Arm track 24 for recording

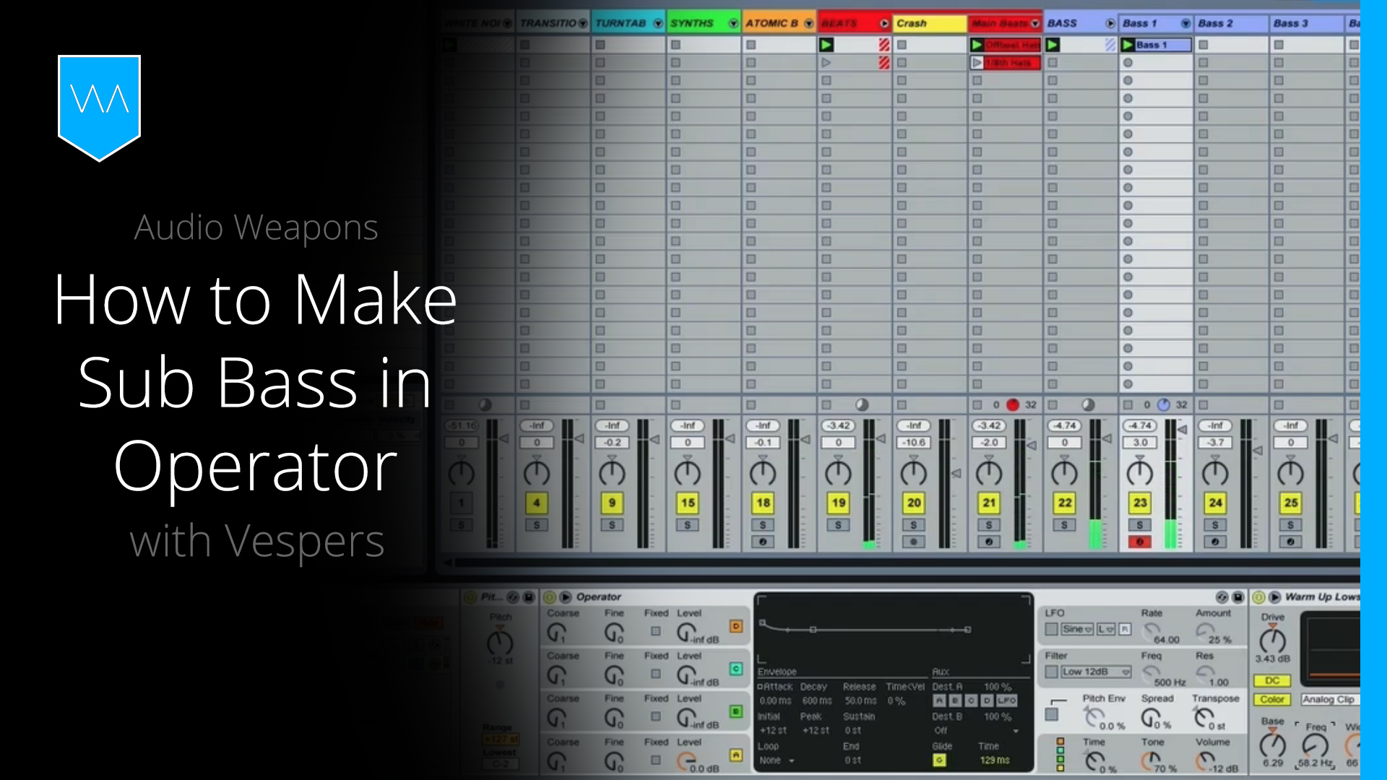click(x=1215, y=542)
